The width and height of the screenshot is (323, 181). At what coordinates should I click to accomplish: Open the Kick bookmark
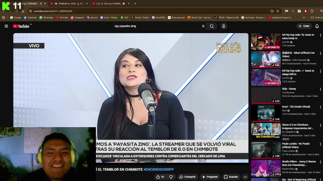pyautogui.click(x=124, y=18)
